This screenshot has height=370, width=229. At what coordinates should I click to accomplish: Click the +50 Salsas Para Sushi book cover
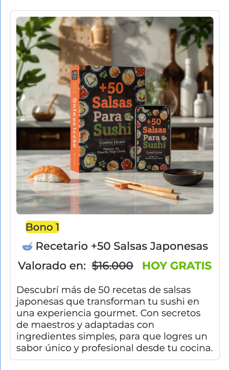point(112,118)
